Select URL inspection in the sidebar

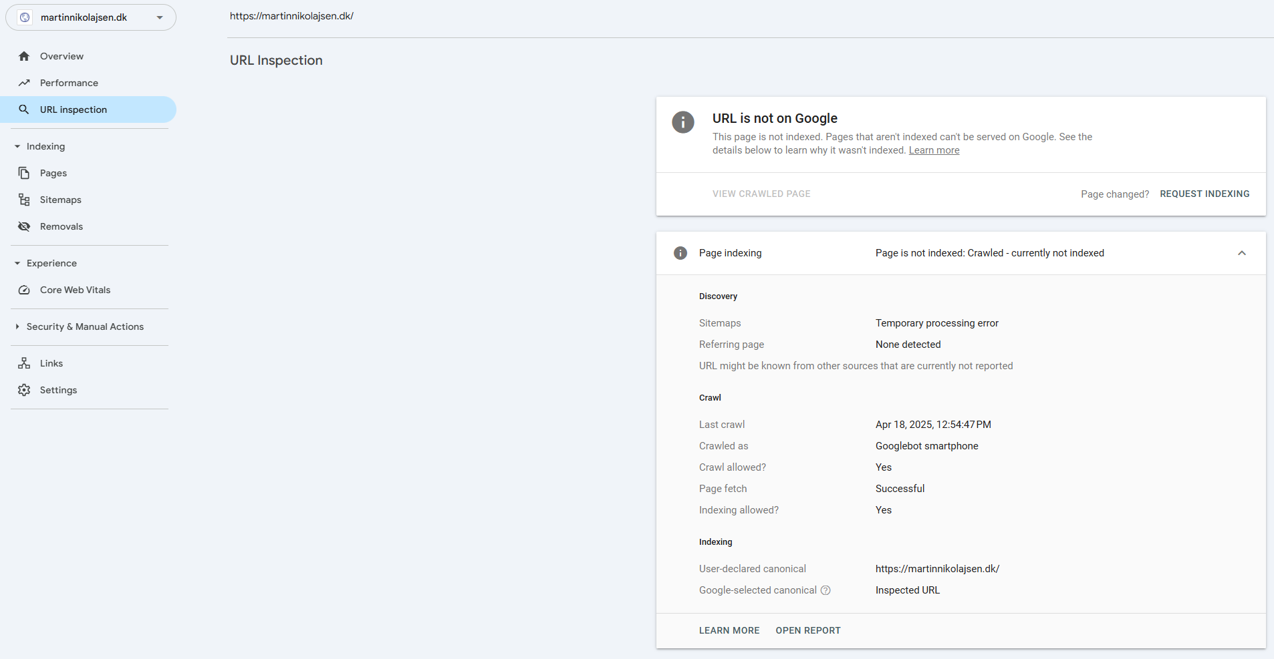pyautogui.click(x=88, y=109)
